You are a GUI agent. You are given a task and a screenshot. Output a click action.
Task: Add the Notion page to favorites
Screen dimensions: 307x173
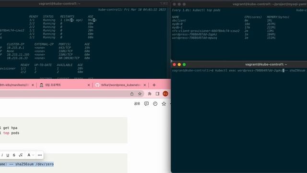click(x=164, y=104)
